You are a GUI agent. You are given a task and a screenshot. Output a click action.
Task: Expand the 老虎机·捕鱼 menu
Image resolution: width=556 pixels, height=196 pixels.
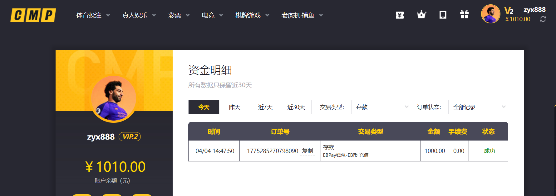302,15
